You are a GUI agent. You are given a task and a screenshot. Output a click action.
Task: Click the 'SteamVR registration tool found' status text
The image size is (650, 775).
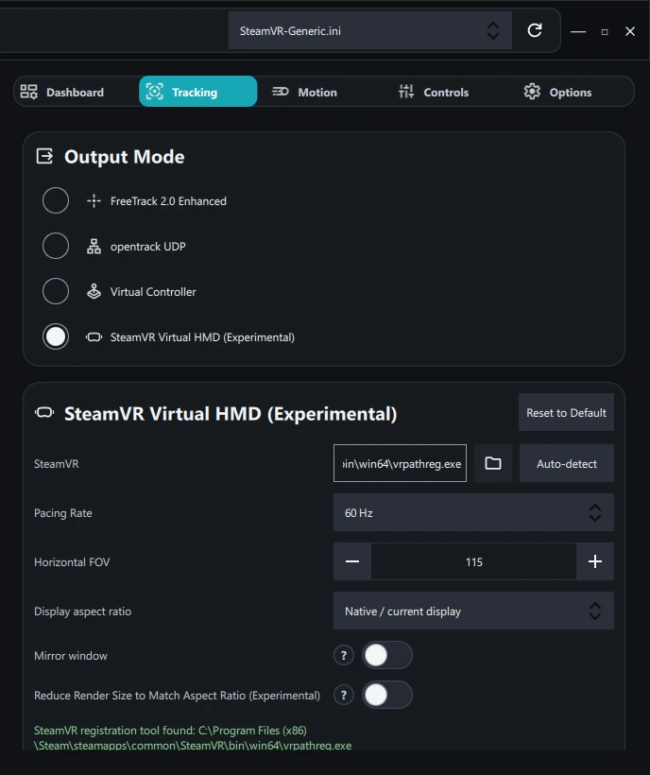point(193,737)
